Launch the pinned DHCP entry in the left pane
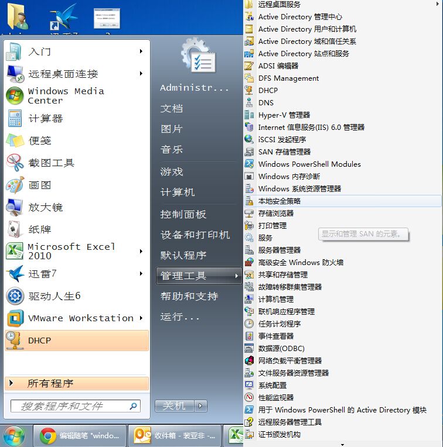Screen dimensions: 443x447 pos(77,341)
